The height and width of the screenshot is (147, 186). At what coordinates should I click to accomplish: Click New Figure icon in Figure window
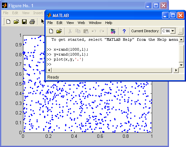(x=8, y=22)
